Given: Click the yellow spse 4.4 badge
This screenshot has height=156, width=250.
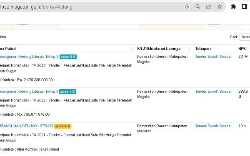Looking at the screenshot, I should (62, 126).
